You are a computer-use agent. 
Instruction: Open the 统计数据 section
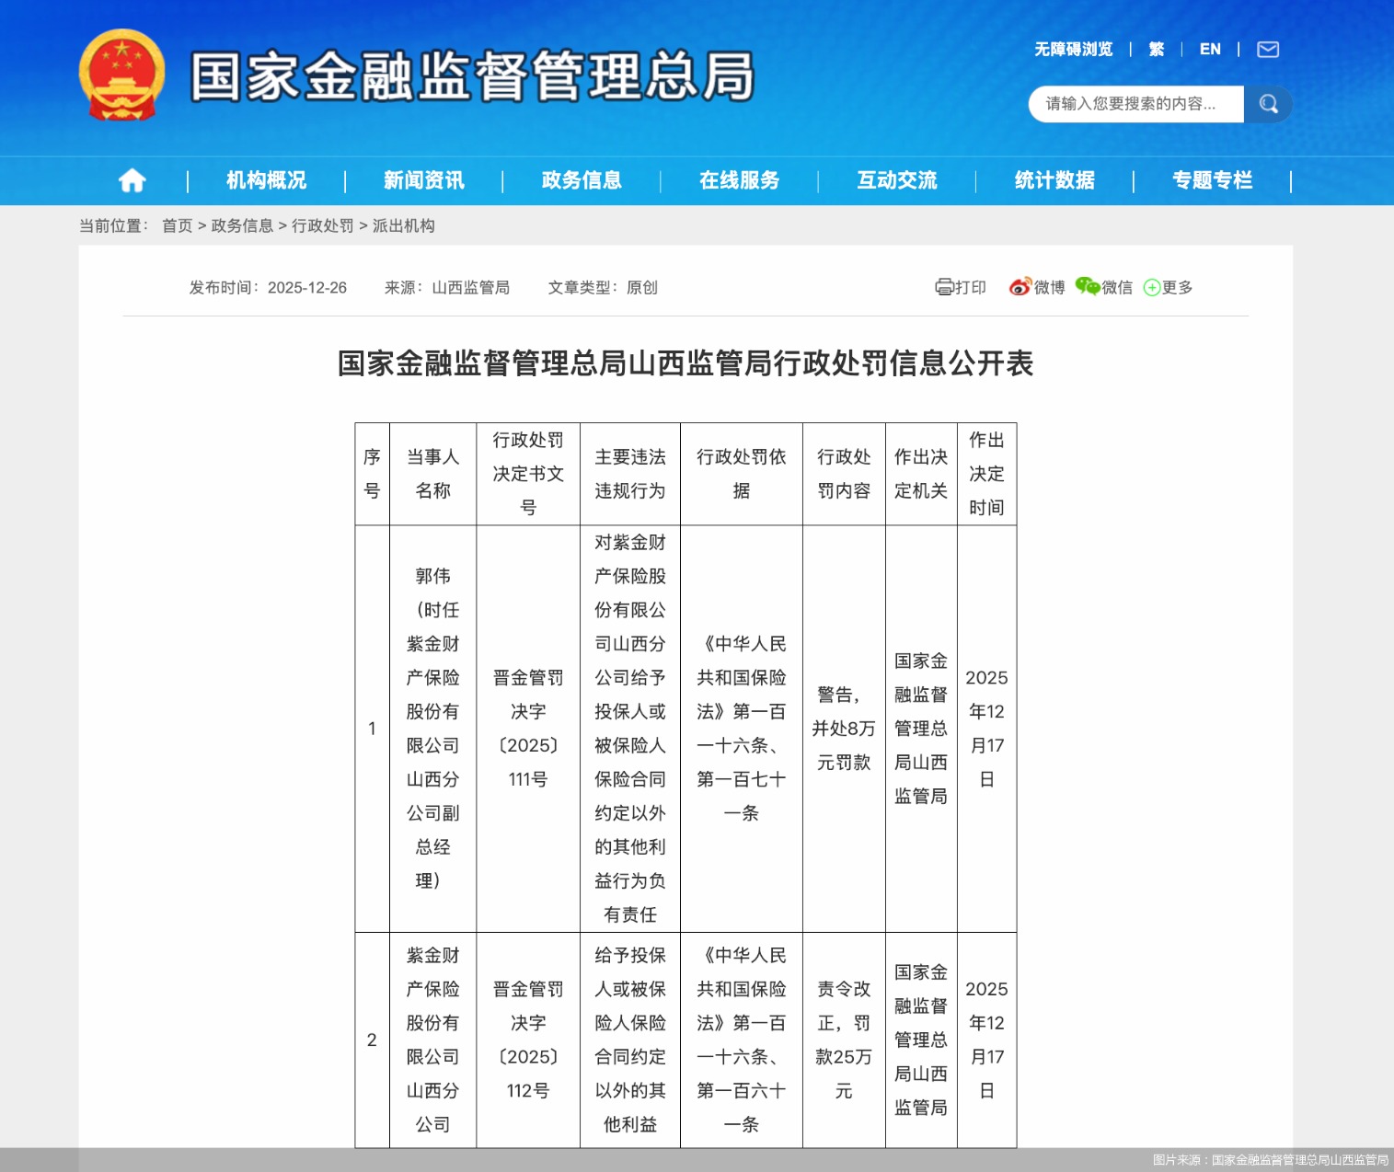[1054, 180]
